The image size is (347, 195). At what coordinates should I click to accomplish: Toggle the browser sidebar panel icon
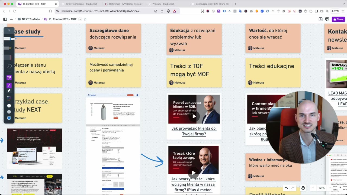[316, 11]
